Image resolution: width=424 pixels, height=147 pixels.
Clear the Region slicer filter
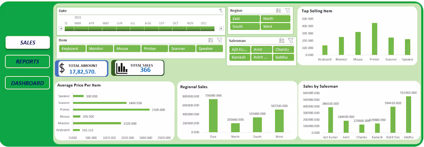pos(288,10)
